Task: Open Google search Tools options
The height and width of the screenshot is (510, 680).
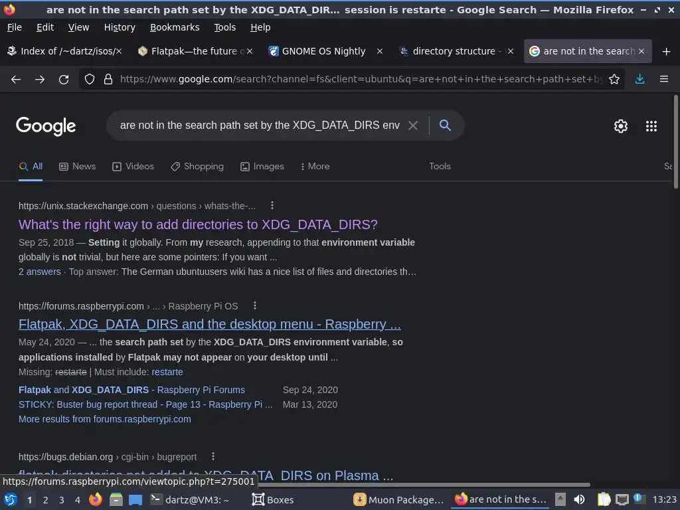Action: pos(440,167)
